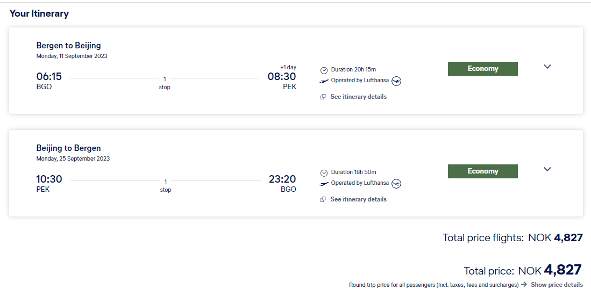
Task: Click the Total price NOK 4,827 amount
Action: pyautogui.click(x=550, y=270)
